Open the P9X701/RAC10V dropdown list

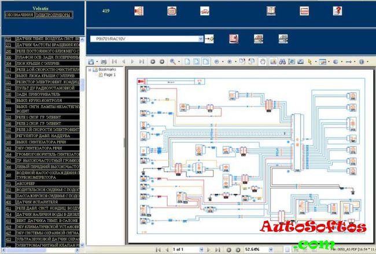pos(201,39)
